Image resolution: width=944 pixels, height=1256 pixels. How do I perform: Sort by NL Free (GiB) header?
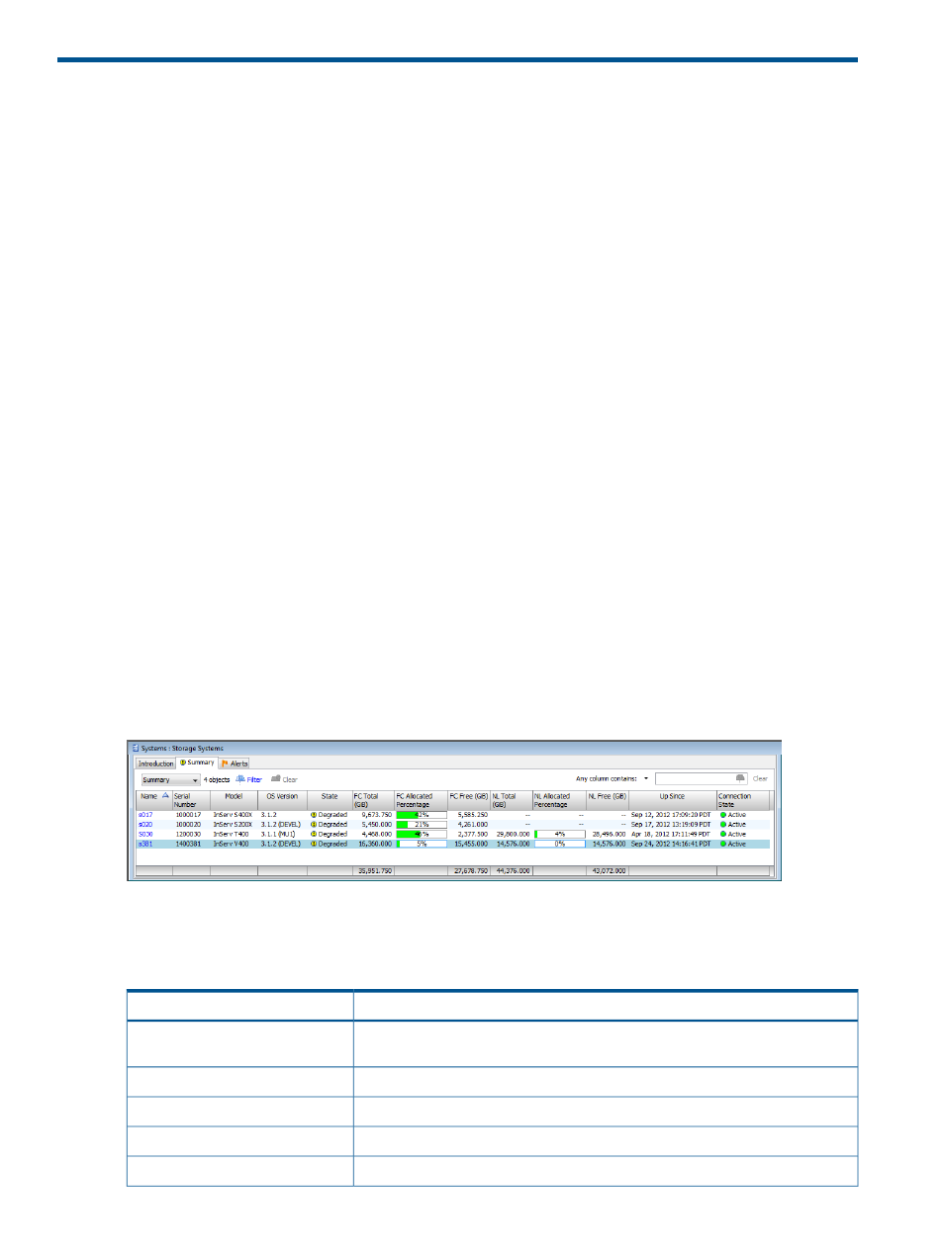[608, 800]
